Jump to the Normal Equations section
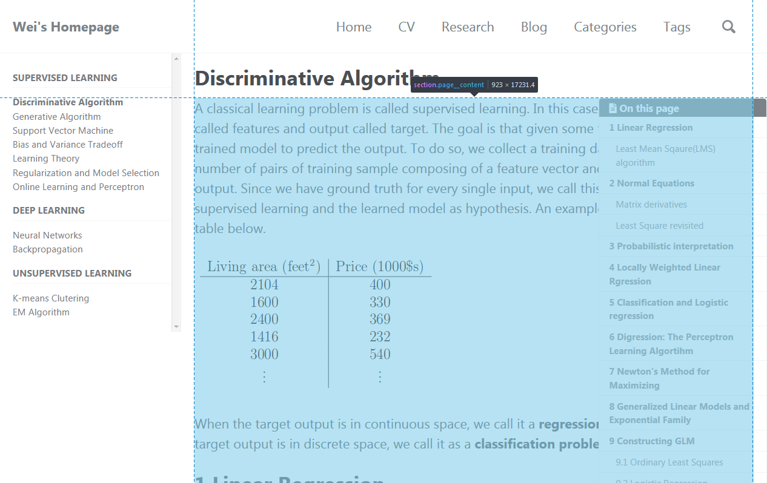The image size is (767, 483). pyautogui.click(x=651, y=183)
